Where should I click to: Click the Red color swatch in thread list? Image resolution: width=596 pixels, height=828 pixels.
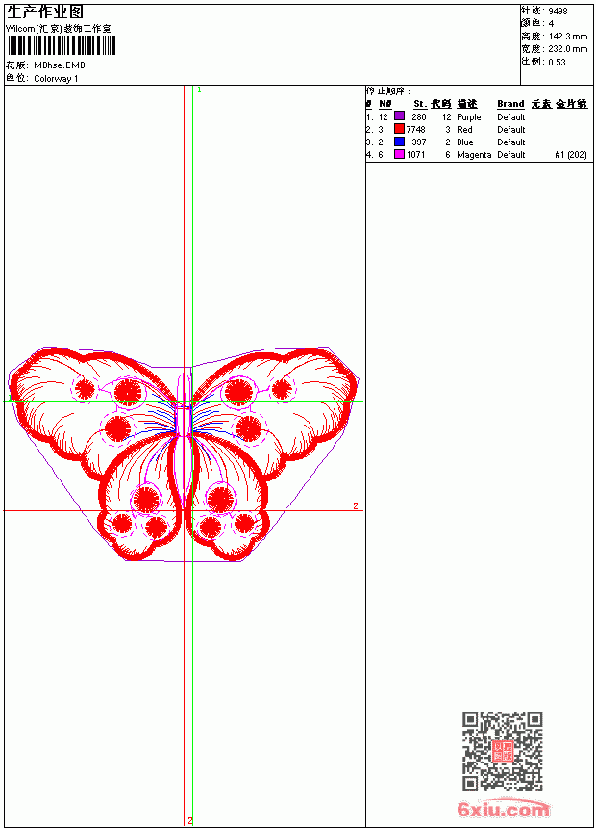(399, 129)
